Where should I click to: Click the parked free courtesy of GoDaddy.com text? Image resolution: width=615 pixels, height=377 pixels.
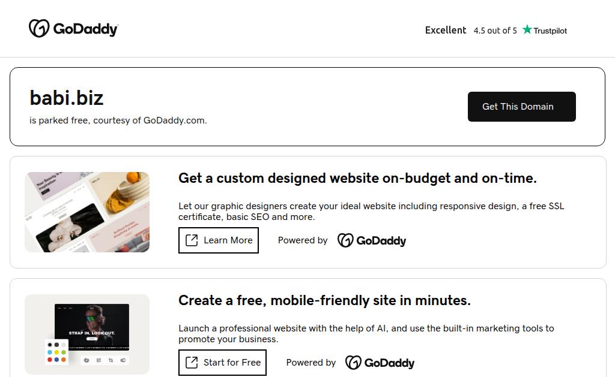(118, 120)
